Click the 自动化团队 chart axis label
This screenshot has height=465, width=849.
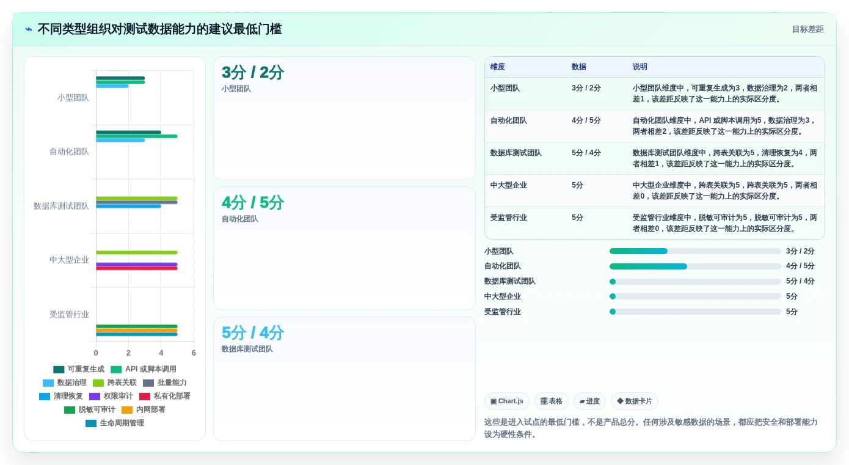point(70,152)
